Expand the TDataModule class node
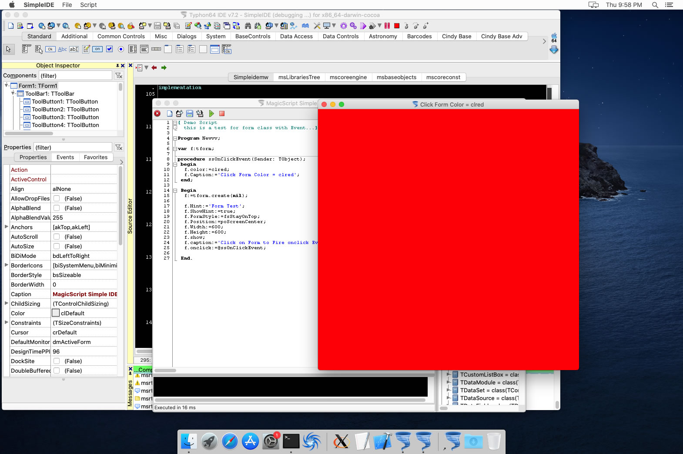The width and height of the screenshot is (683, 454). [449, 382]
